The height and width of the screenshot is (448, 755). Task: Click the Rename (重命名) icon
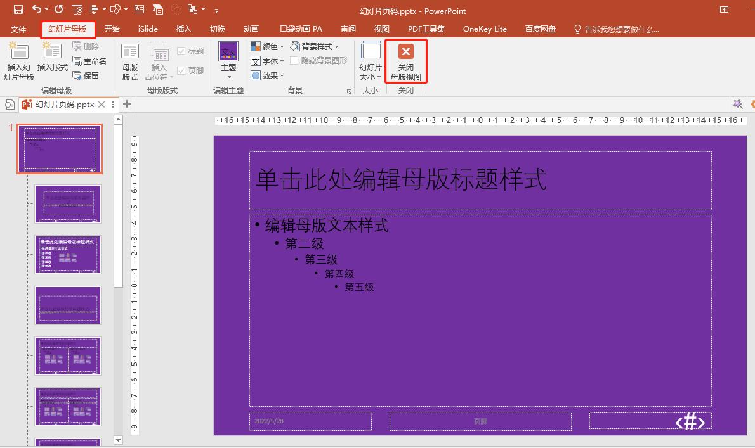pyautogui.click(x=89, y=61)
